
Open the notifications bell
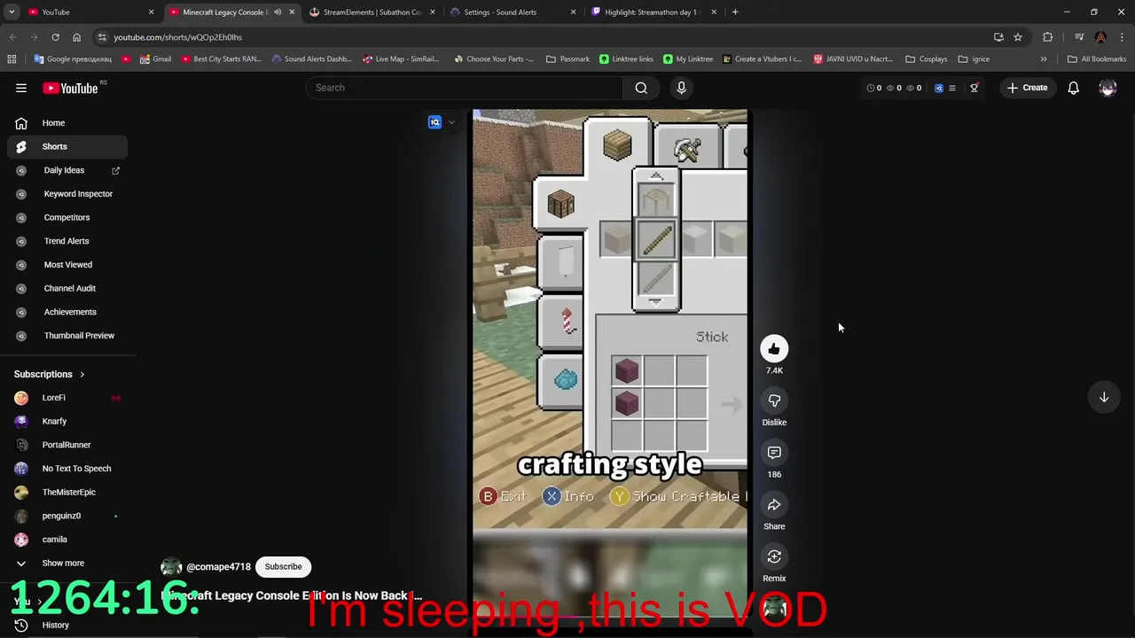click(1073, 88)
